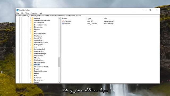The width and height of the screenshot is (170, 96).
Task: Click the tree scrollbar up arrow
Action: pos(59,18)
